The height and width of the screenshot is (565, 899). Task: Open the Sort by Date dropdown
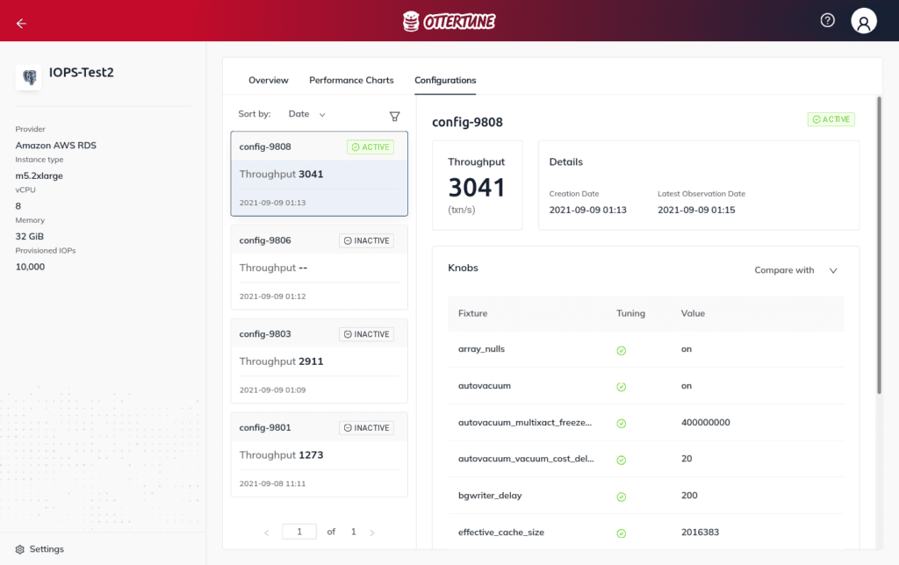306,114
